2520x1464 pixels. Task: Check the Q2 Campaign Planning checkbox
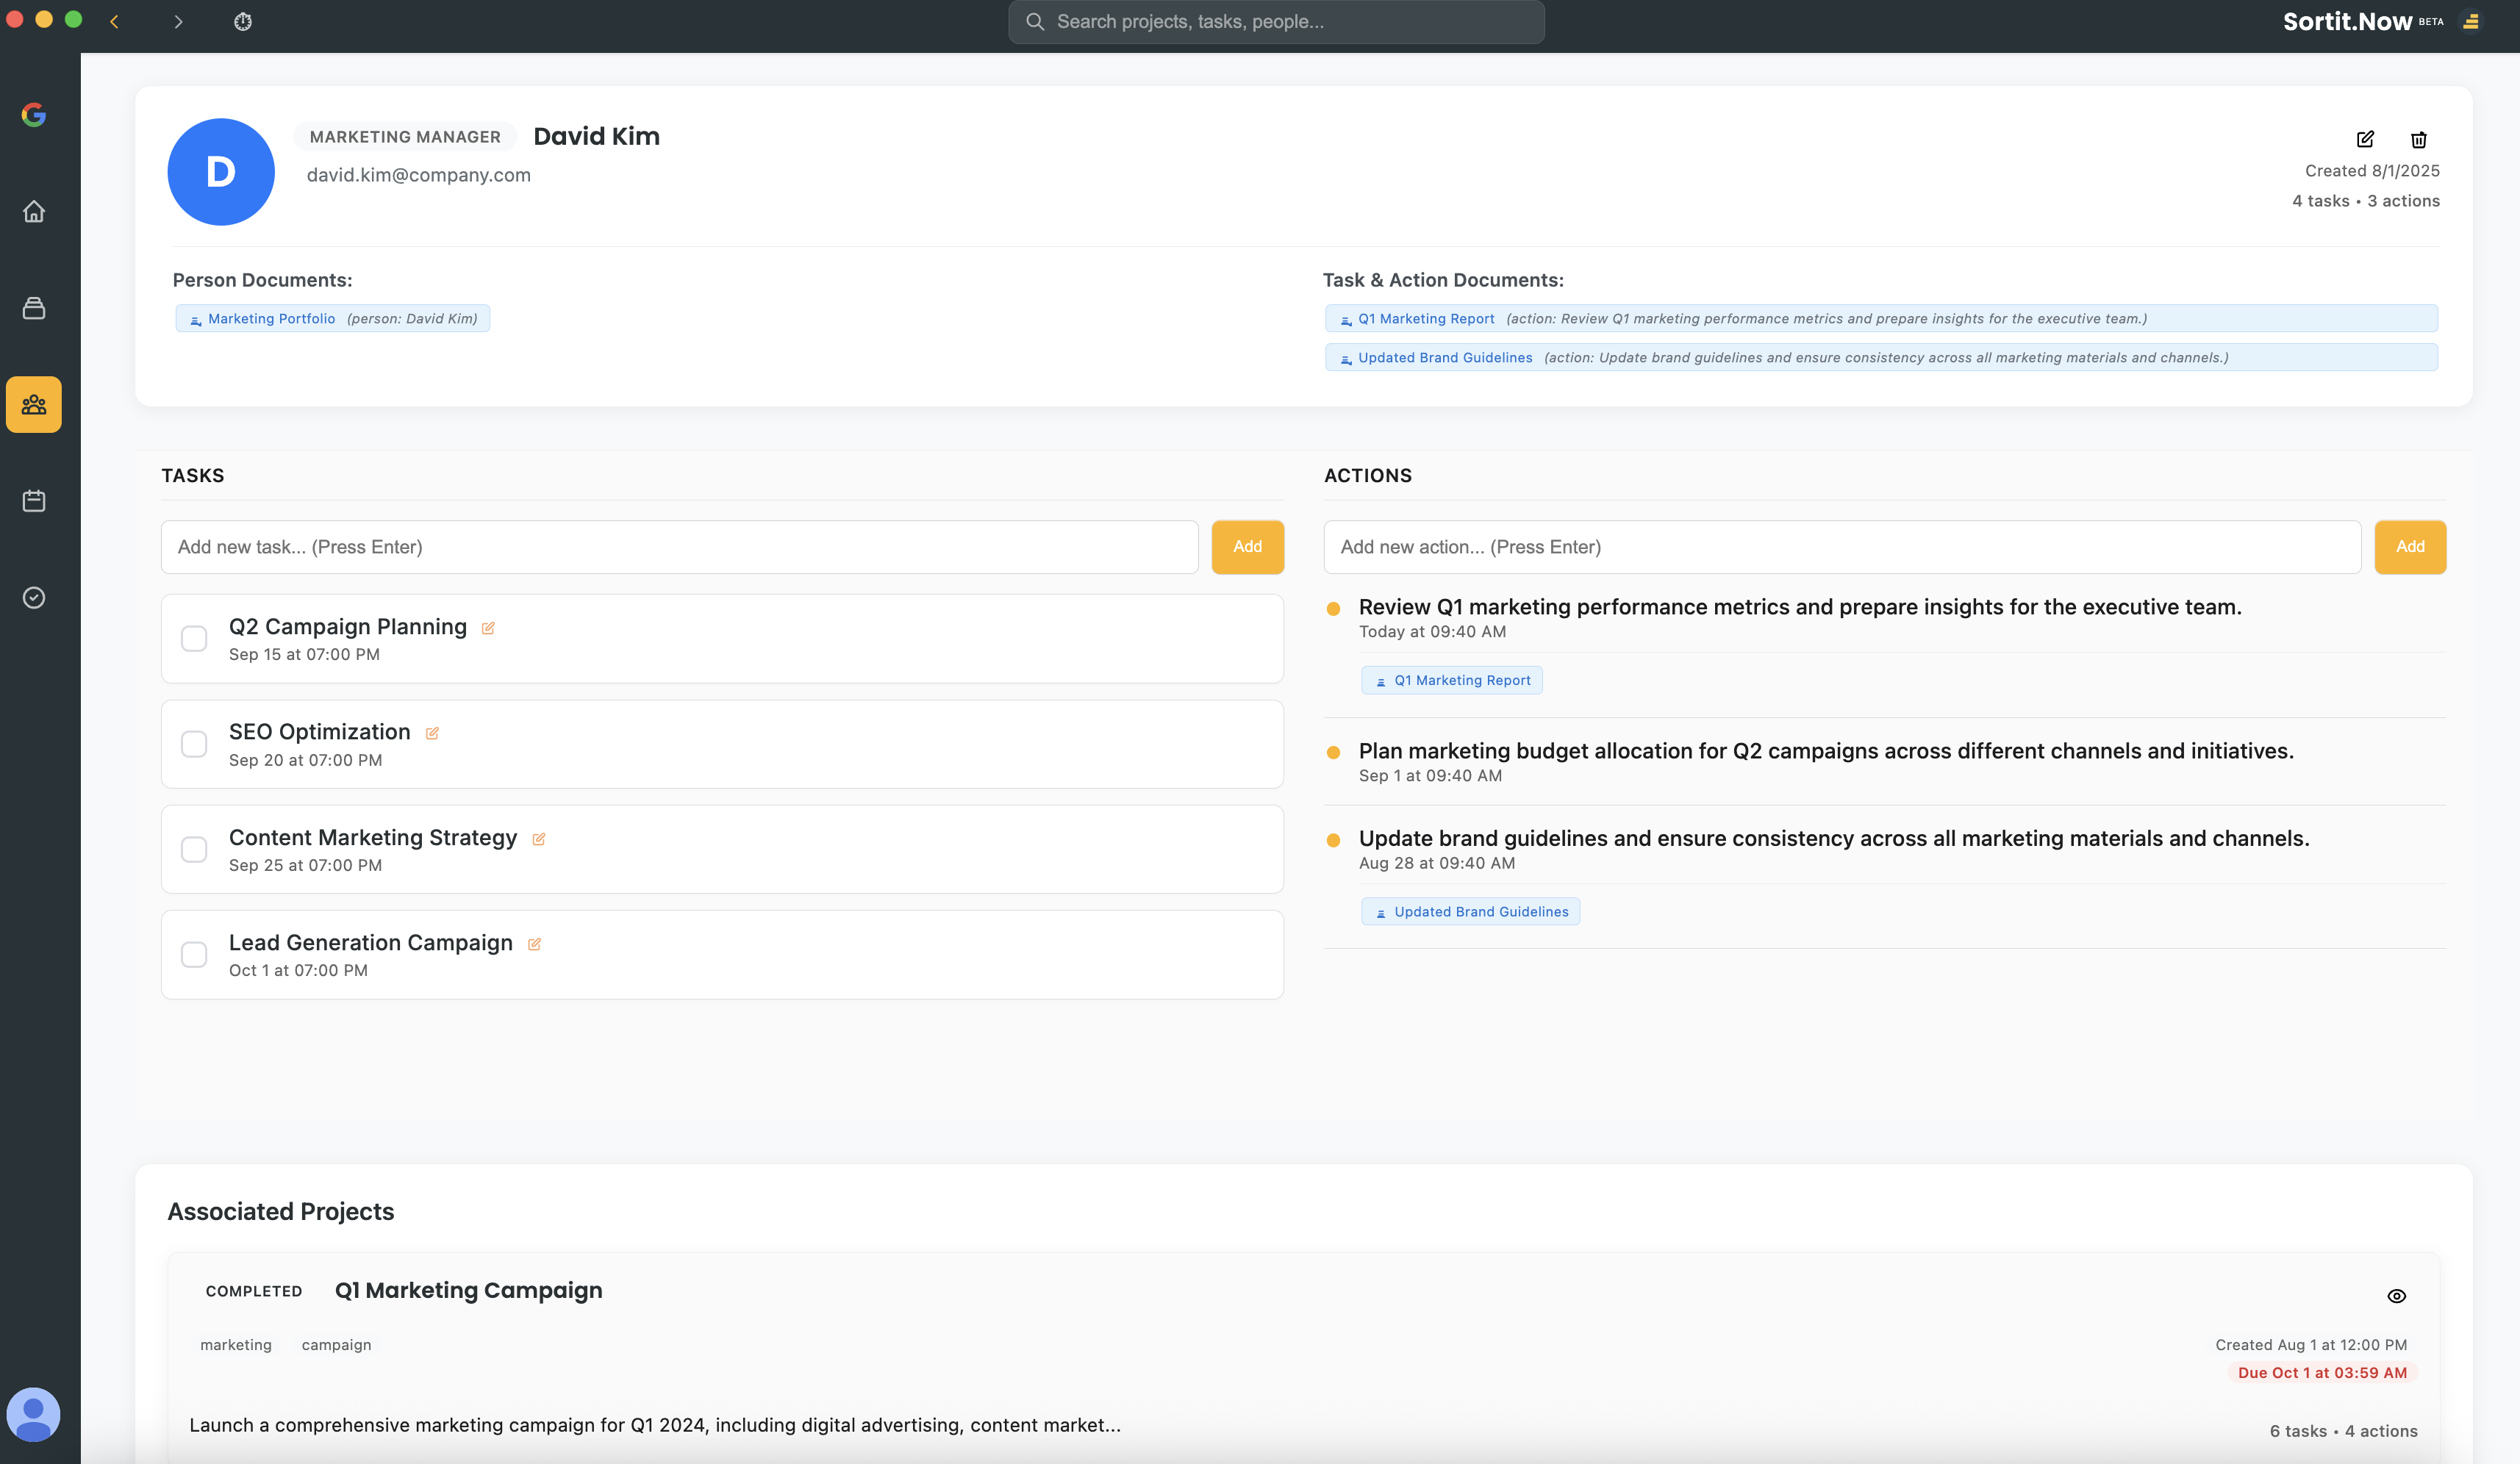pos(194,638)
